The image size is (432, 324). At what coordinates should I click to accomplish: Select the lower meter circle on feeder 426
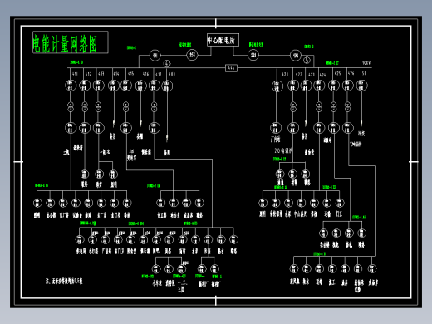click(347, 128)
